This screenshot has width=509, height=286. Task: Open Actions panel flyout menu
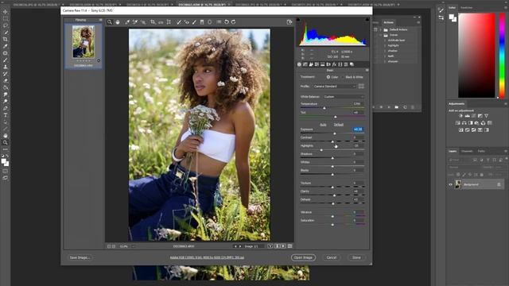pyautogui.click(x=418, y=22)
